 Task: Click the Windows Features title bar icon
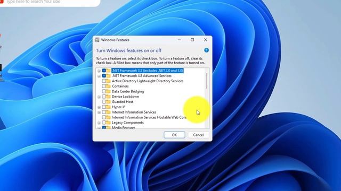pyautogui.click(x=97, y=40)
